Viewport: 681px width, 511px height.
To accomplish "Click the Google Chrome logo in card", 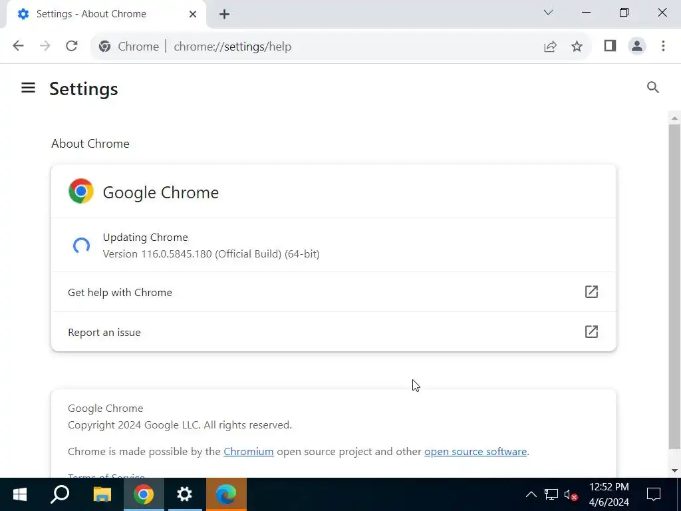I will tap(80, 191).
